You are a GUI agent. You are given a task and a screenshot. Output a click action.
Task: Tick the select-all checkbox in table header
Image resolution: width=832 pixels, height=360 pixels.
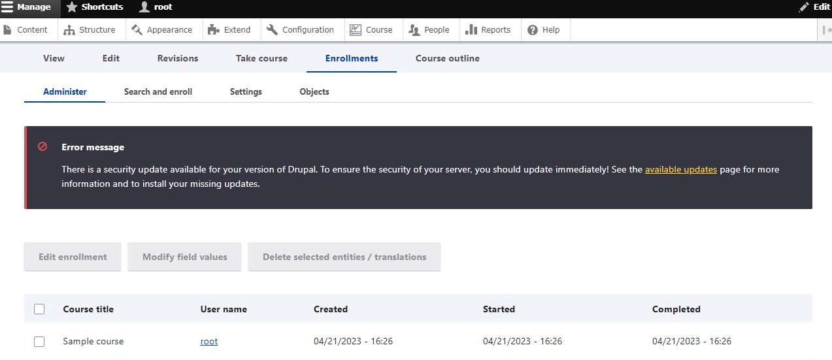[39, 309]
